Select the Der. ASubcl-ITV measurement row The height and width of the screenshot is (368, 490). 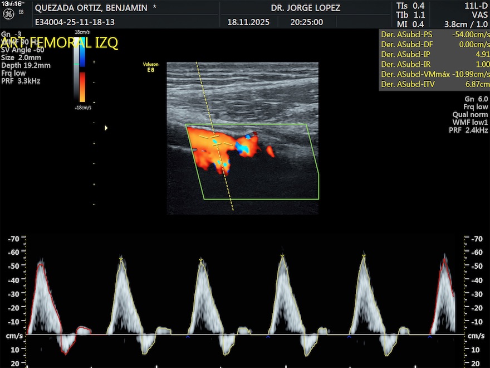coord(434,84)
